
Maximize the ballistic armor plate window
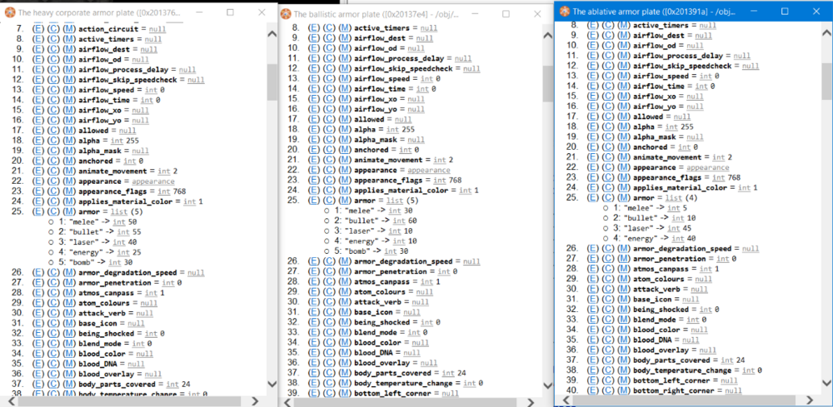506,14
